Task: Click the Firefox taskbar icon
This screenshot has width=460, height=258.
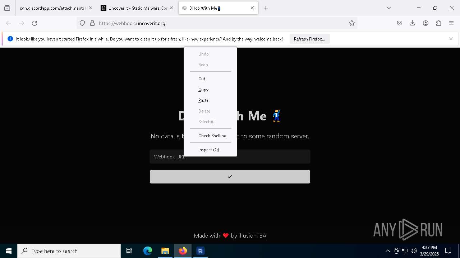Action: coord(183,251)
